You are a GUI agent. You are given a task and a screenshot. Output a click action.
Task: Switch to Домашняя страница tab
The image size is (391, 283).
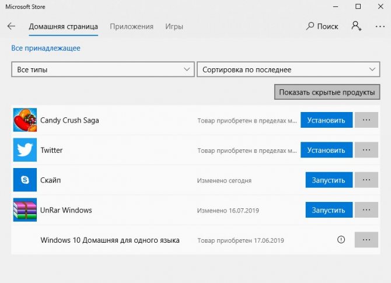point(64,26)
